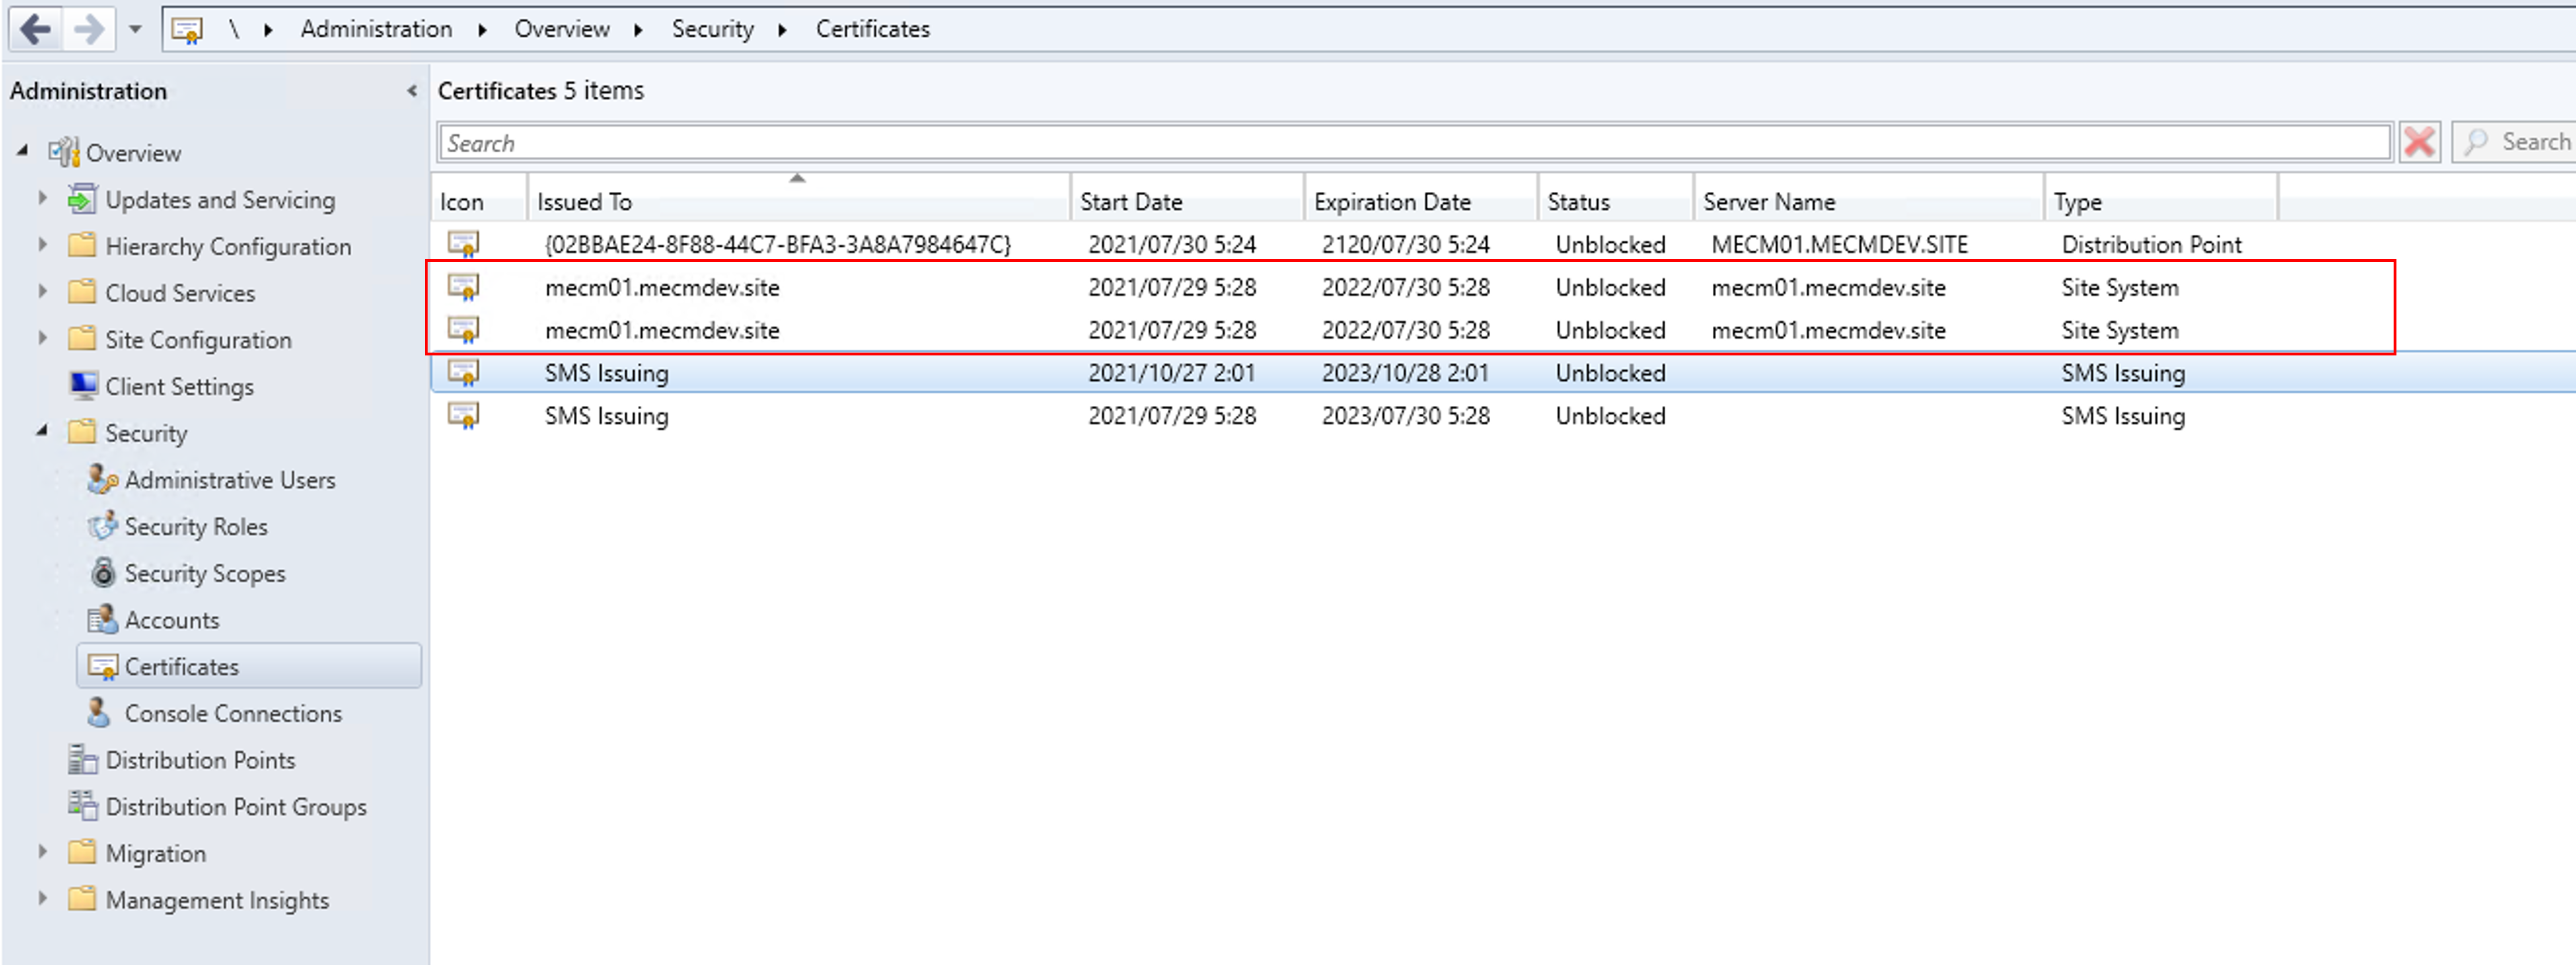Screen dimensions: 2576x965
Task: Sort by Server Name column
Action: 1869,201
